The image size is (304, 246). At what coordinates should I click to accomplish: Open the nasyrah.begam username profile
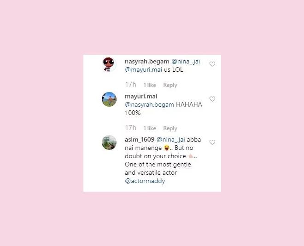(x=147, y=62)
